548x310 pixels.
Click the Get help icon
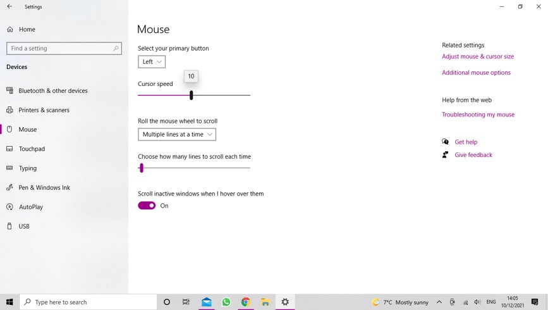click(446, 142)
